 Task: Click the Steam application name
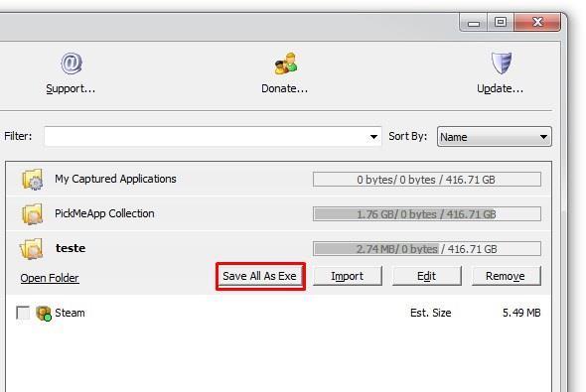point(70,313)
